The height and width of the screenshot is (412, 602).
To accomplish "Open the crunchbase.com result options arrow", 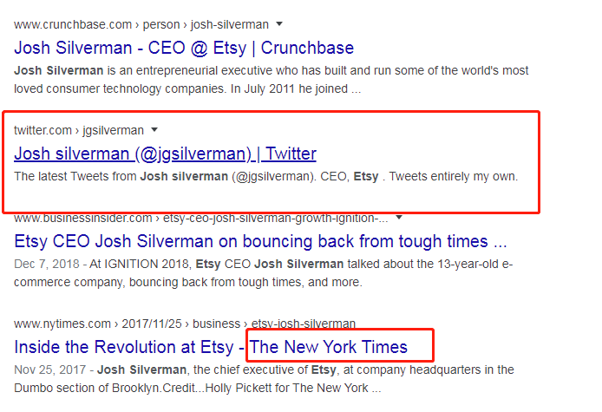I will pyautogui.click(x=279, y=24).
